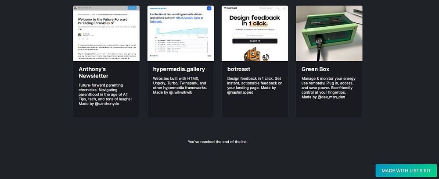Screen dimensions: 439x179
Task: Click "You've reached the end of the list." text
Action: coord(218,142)
